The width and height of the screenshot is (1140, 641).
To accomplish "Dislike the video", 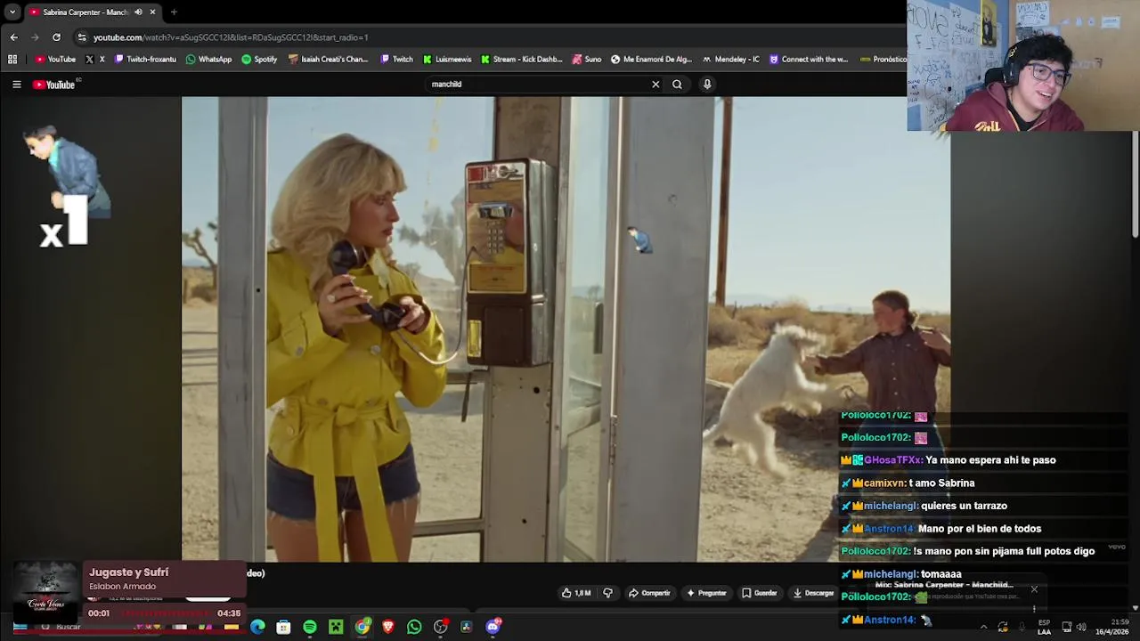I will tap(608, 593).
